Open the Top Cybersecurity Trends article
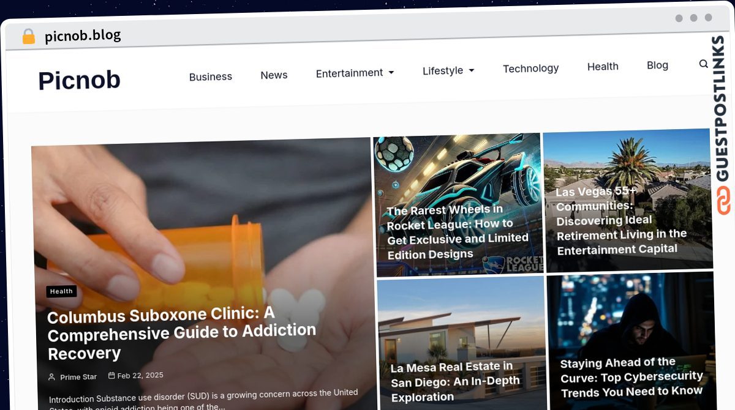735x410 pixels. pos(631,378)
